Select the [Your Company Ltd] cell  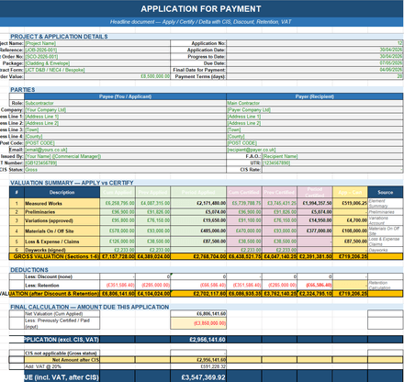pos(125,110)
